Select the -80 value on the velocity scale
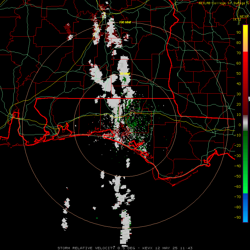The width and height of the screenshot is (250, 250). click(x=237, y=207)
